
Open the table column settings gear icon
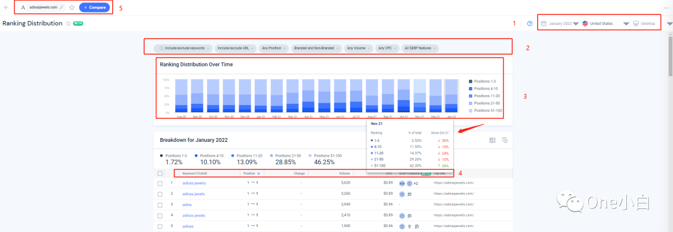[x=505, y=141]
